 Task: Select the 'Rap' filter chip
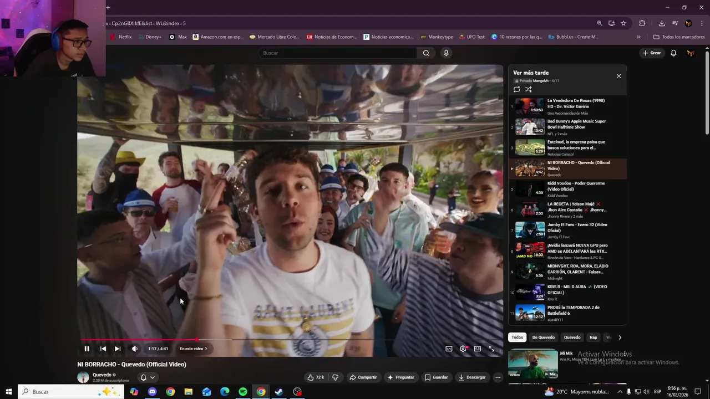pos(594,337)
